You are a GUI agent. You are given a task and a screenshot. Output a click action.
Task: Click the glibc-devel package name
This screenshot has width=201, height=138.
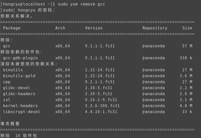[x=17, y=88]
